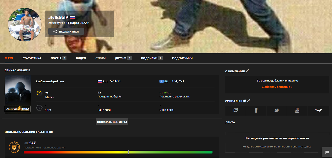
Task: Switch to the Статистика tab
Action: pyautogui.click(x=32, y=58)
